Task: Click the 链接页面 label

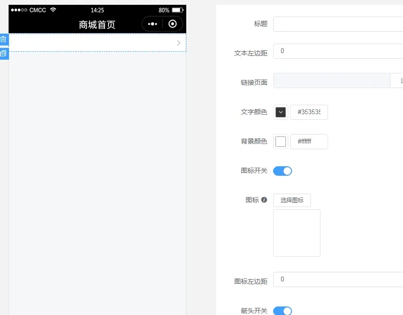Action: (x=254, y=82)
